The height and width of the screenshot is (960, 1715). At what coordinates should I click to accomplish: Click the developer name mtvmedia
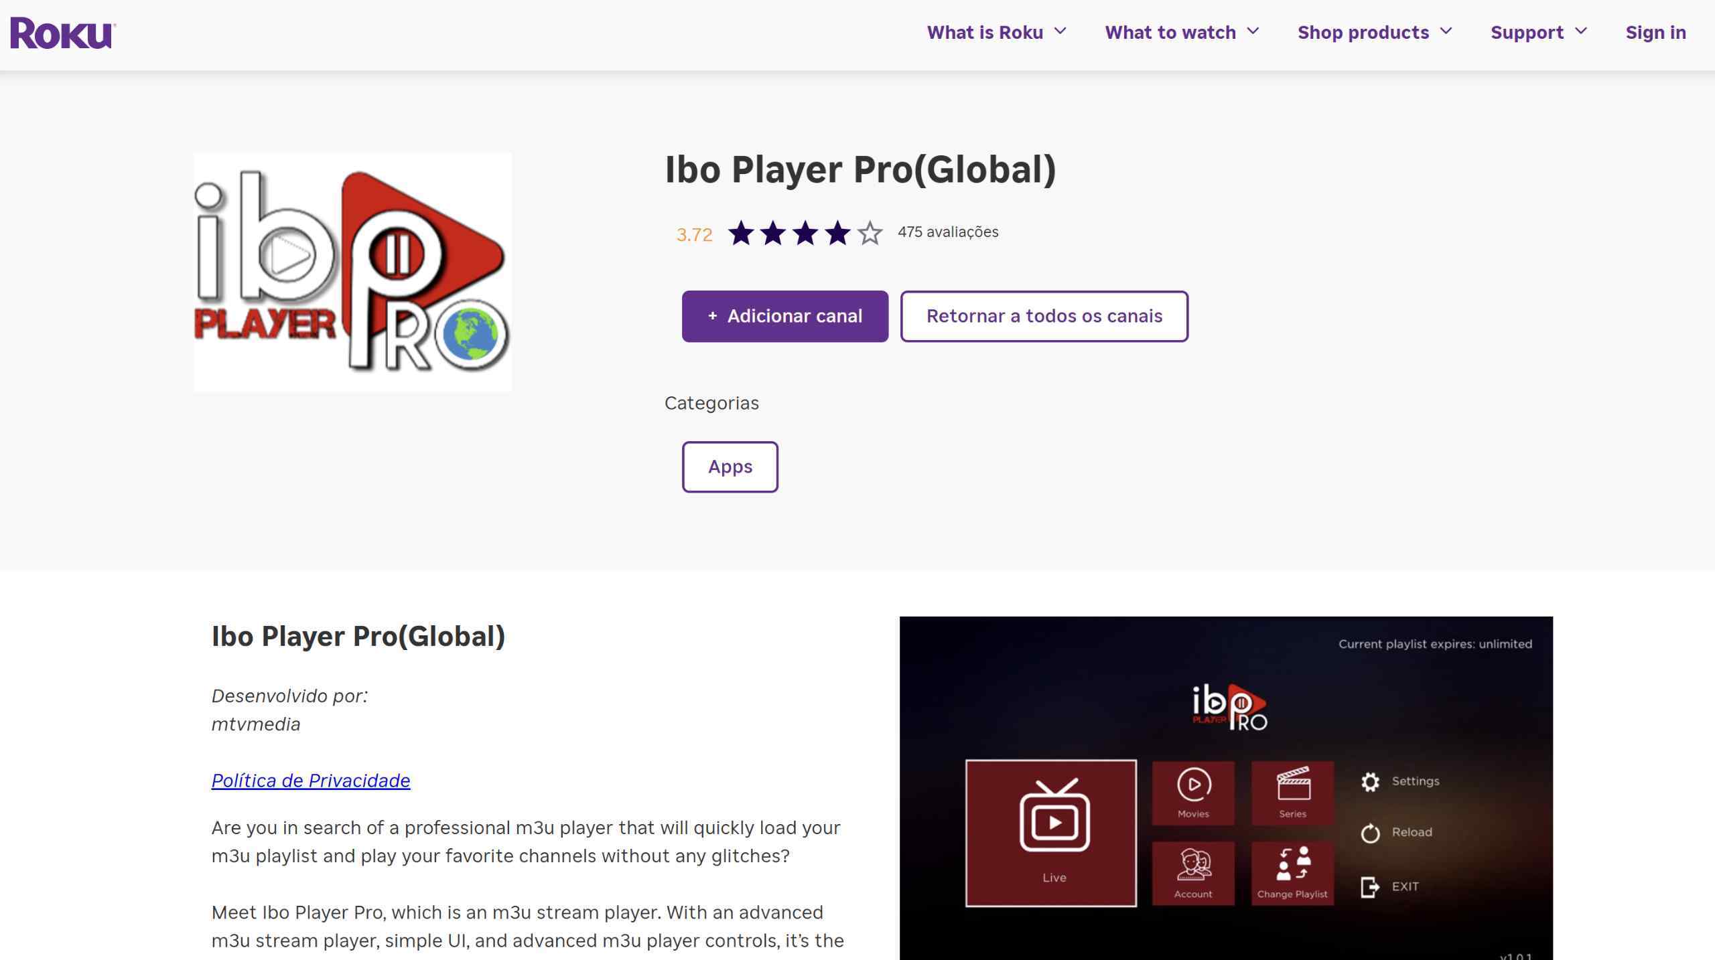coord(256,724)
